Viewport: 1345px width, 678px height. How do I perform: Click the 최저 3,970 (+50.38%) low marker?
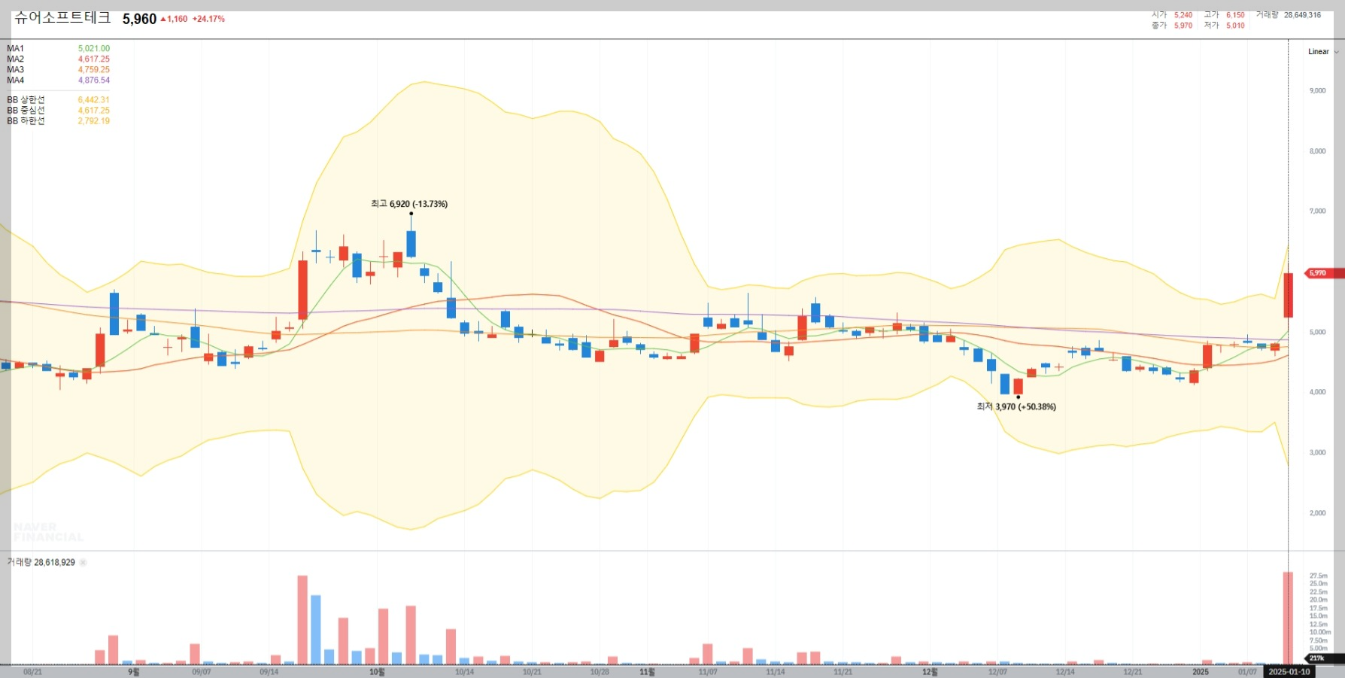[x=1016, y=406]
